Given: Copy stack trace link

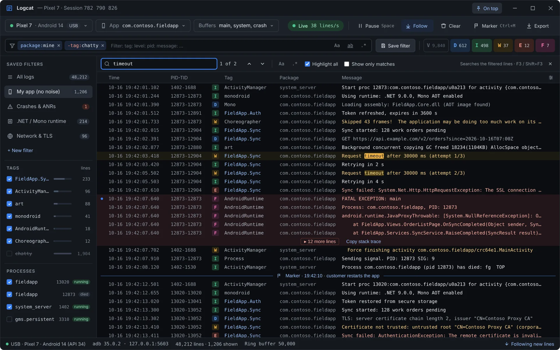Looking at the screenshot, I should coord(363,242).
